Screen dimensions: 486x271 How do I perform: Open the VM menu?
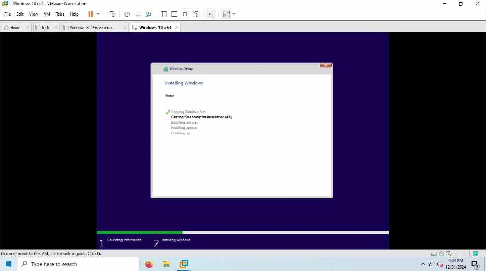tap(47, 14)
